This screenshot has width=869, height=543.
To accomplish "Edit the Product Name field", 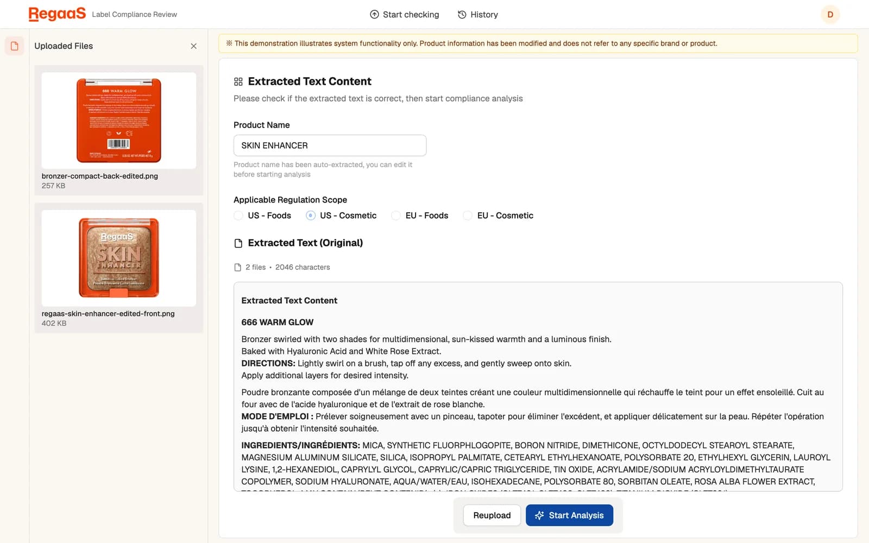I will click(330, 146).
